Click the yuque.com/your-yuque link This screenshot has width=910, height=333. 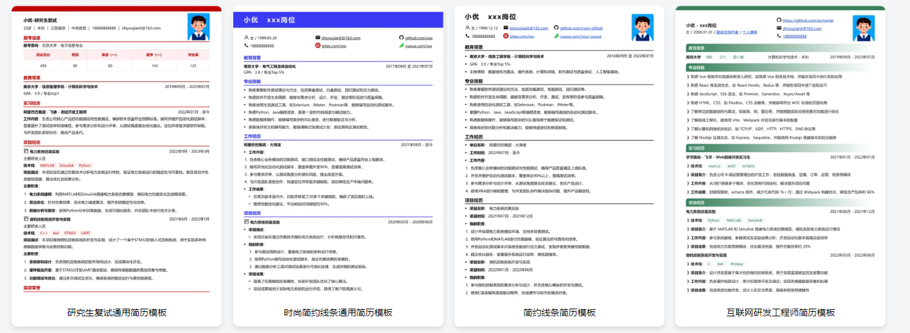click(x=581, y=37)
